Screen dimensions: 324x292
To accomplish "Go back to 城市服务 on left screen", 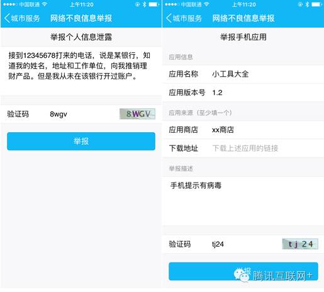I will click(22, 18).
